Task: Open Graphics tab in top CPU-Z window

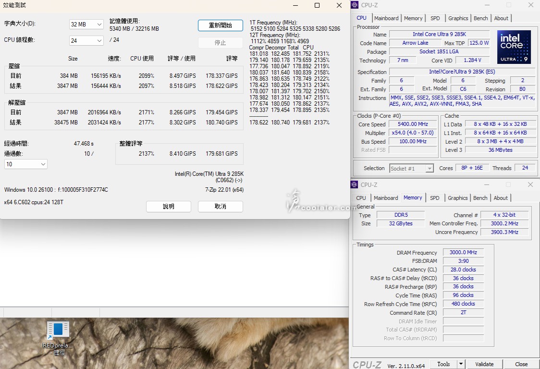Action: point(458,18)
